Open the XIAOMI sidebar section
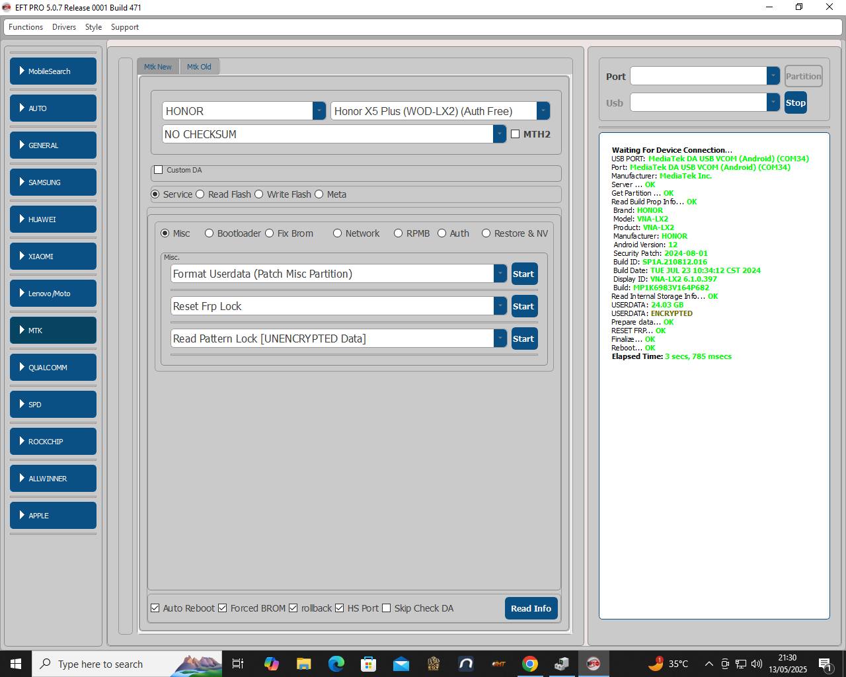Viewport: 846px width, 677px height. coord(53,257)
